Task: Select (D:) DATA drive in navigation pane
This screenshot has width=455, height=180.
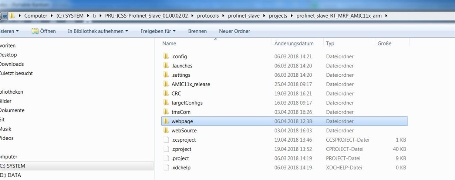Action: (11, 175)
